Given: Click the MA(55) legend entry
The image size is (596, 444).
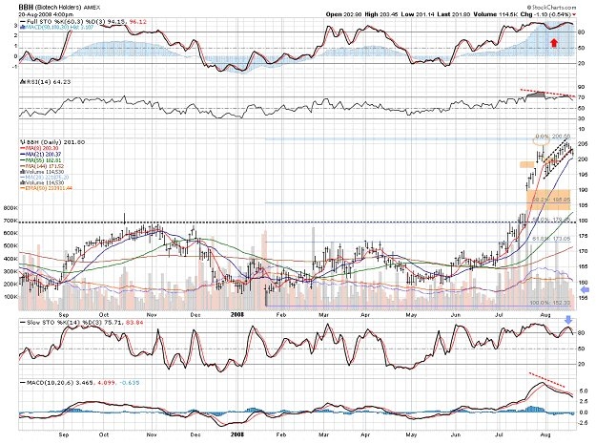Looking at the screenshot, I should pyautogui.click(x=43, y=160).
